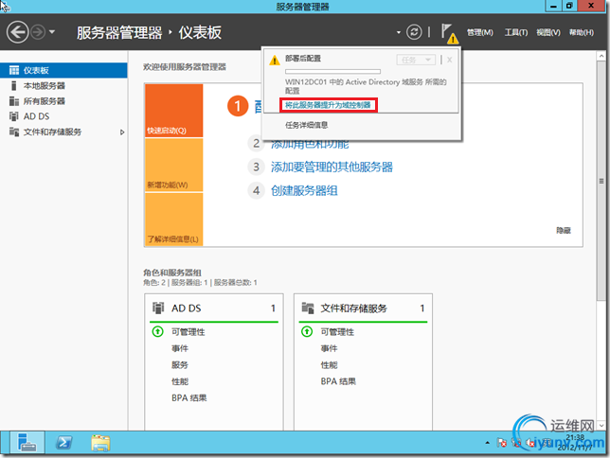Open 可管理性 in 文件和存储服务 tile
Screen dimensions: 610x458
(x=337, y=332)
